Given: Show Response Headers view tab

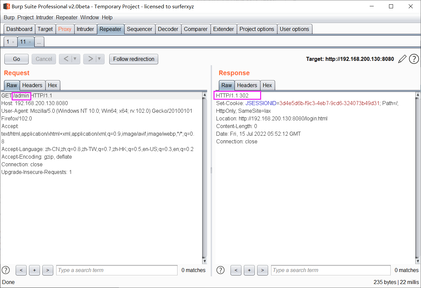Looking at the screenshot, I should click(x=247, y=85).
